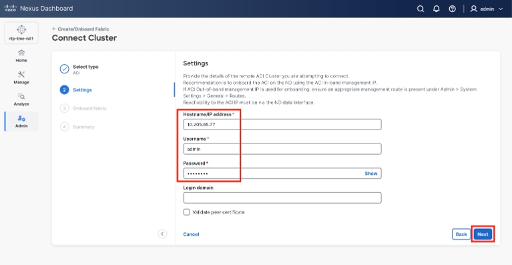Click the step 4 number circle
This screenshot has width=512, height=265.
[64, 127]
